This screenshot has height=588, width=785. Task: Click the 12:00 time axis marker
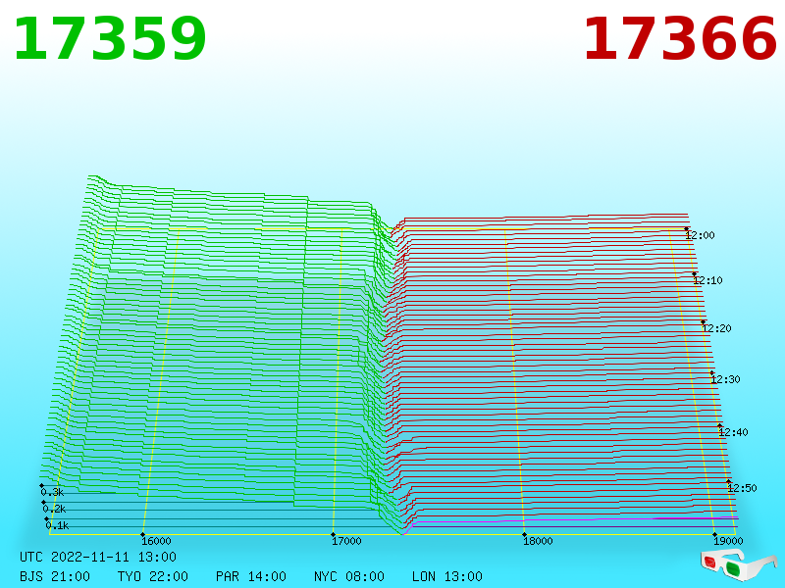point(700,235)
